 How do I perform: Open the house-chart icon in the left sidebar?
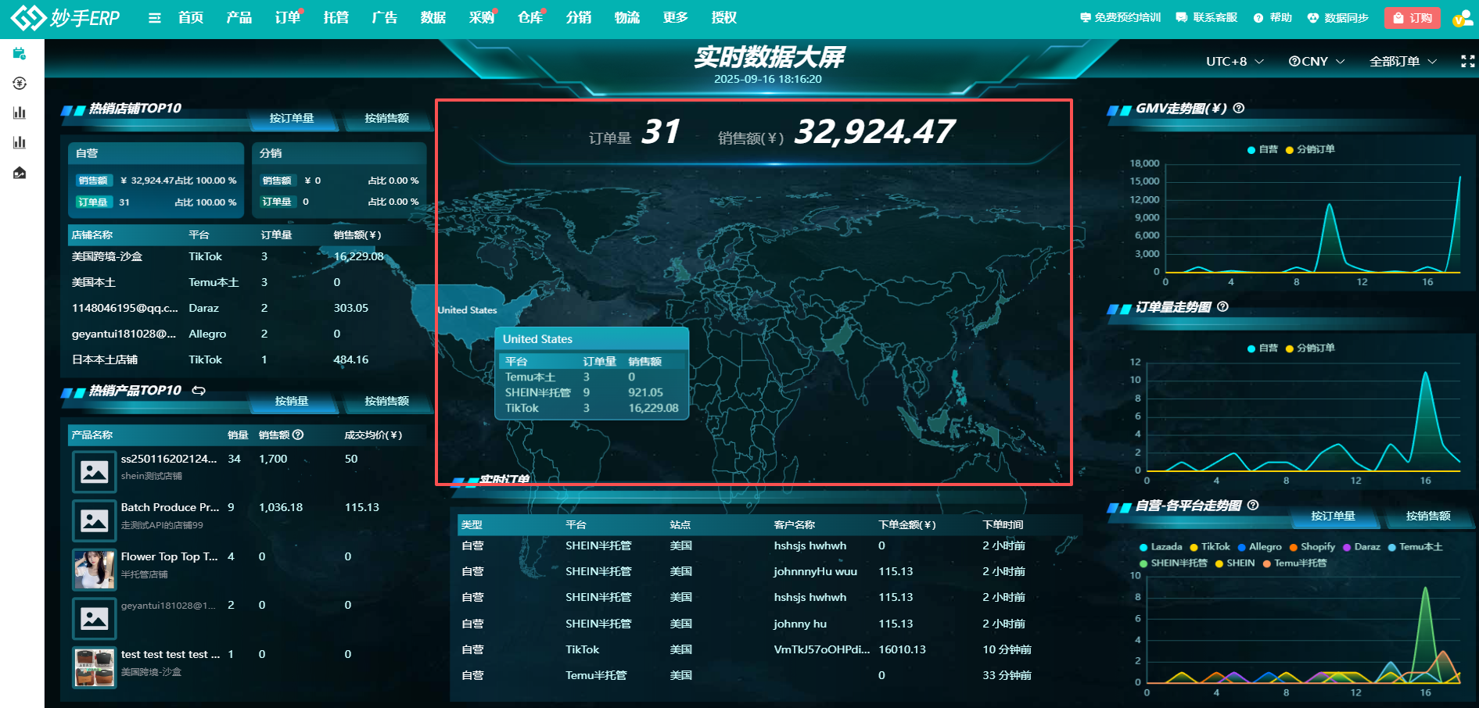pos(20,173)
